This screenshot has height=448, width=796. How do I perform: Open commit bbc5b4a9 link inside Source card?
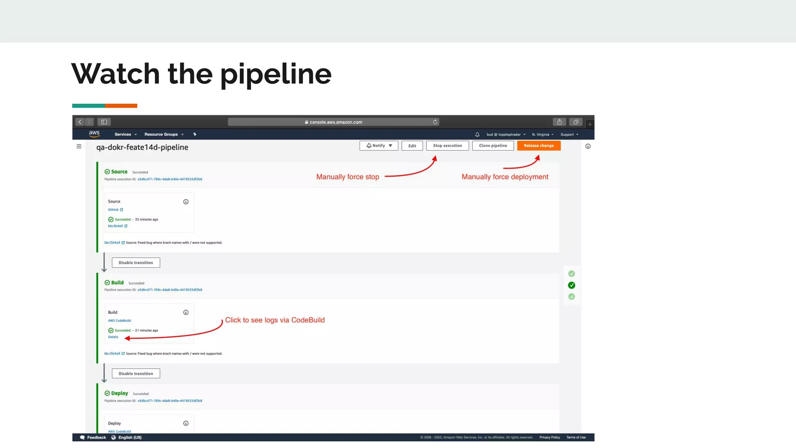(118, 226)
